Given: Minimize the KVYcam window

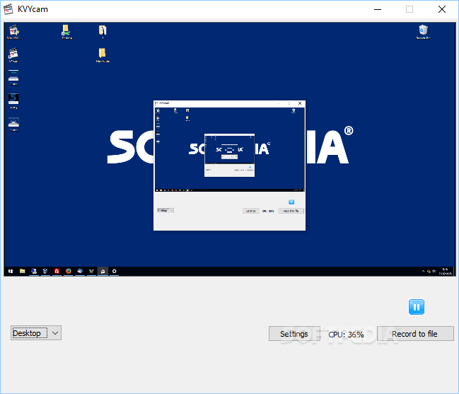Looking at the screenshot, I should tap(378, 9).
